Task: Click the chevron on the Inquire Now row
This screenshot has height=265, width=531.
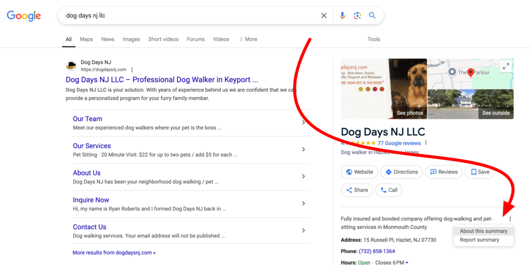Action: (303, 203)
